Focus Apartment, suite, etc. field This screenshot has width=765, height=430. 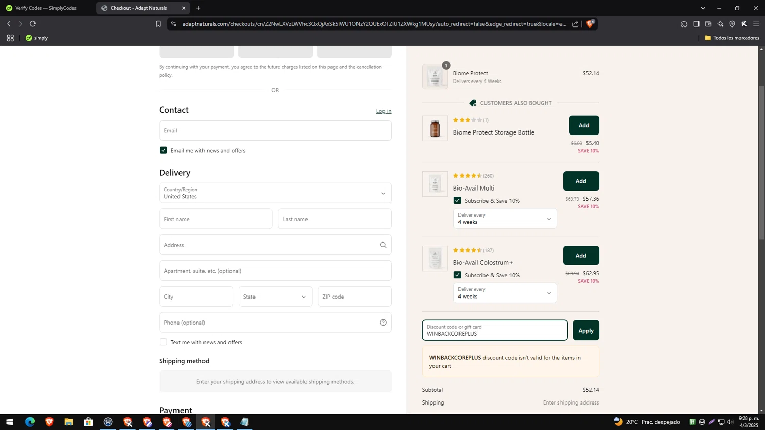pos(275,271)
